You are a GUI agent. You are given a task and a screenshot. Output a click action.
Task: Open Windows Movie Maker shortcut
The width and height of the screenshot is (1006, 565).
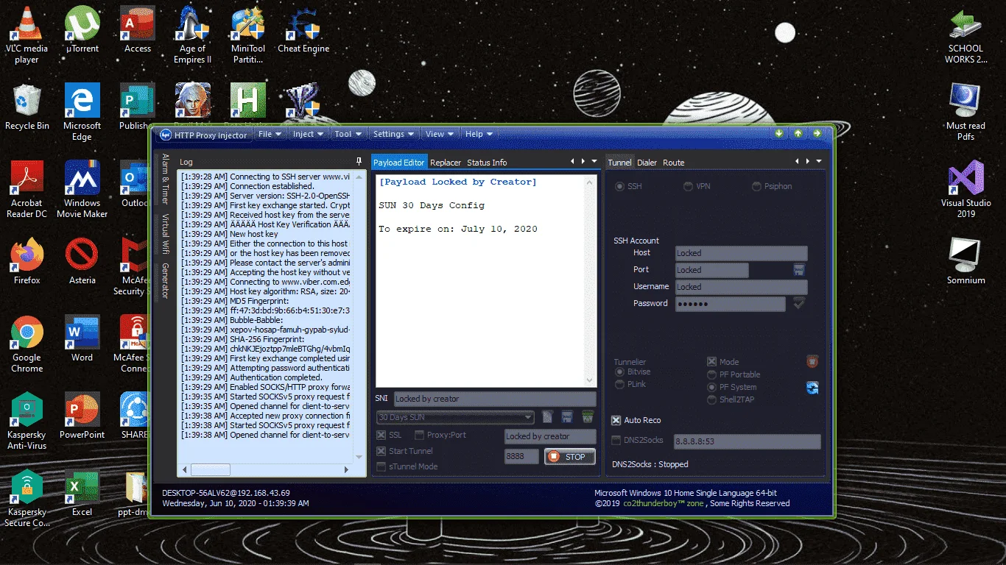coord(82,189)
